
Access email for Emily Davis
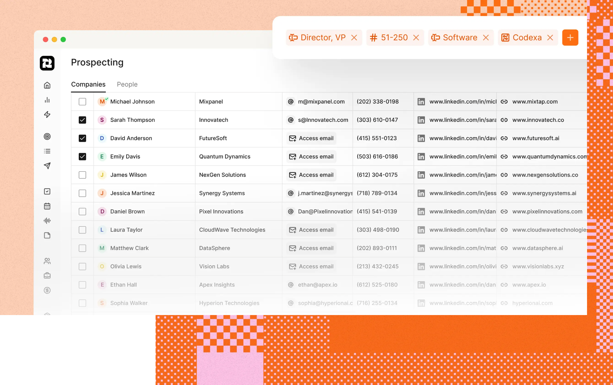[x=311, y=157]
